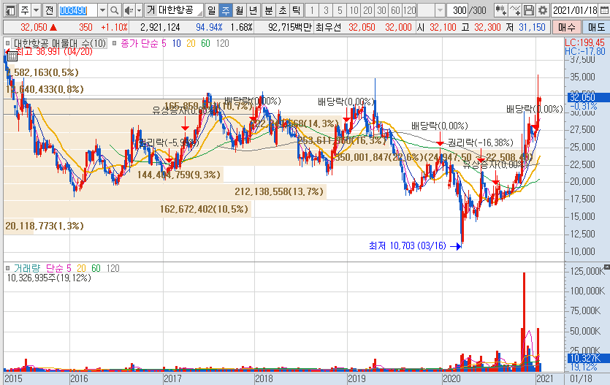The height and width of the screenshot is (385, 610).
Task: Expand the 대한항공 name box corner
Action: (x=200, y=13)
